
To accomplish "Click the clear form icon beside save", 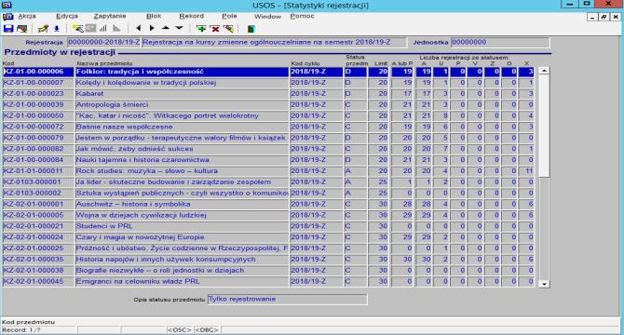I will click(22, 29).
